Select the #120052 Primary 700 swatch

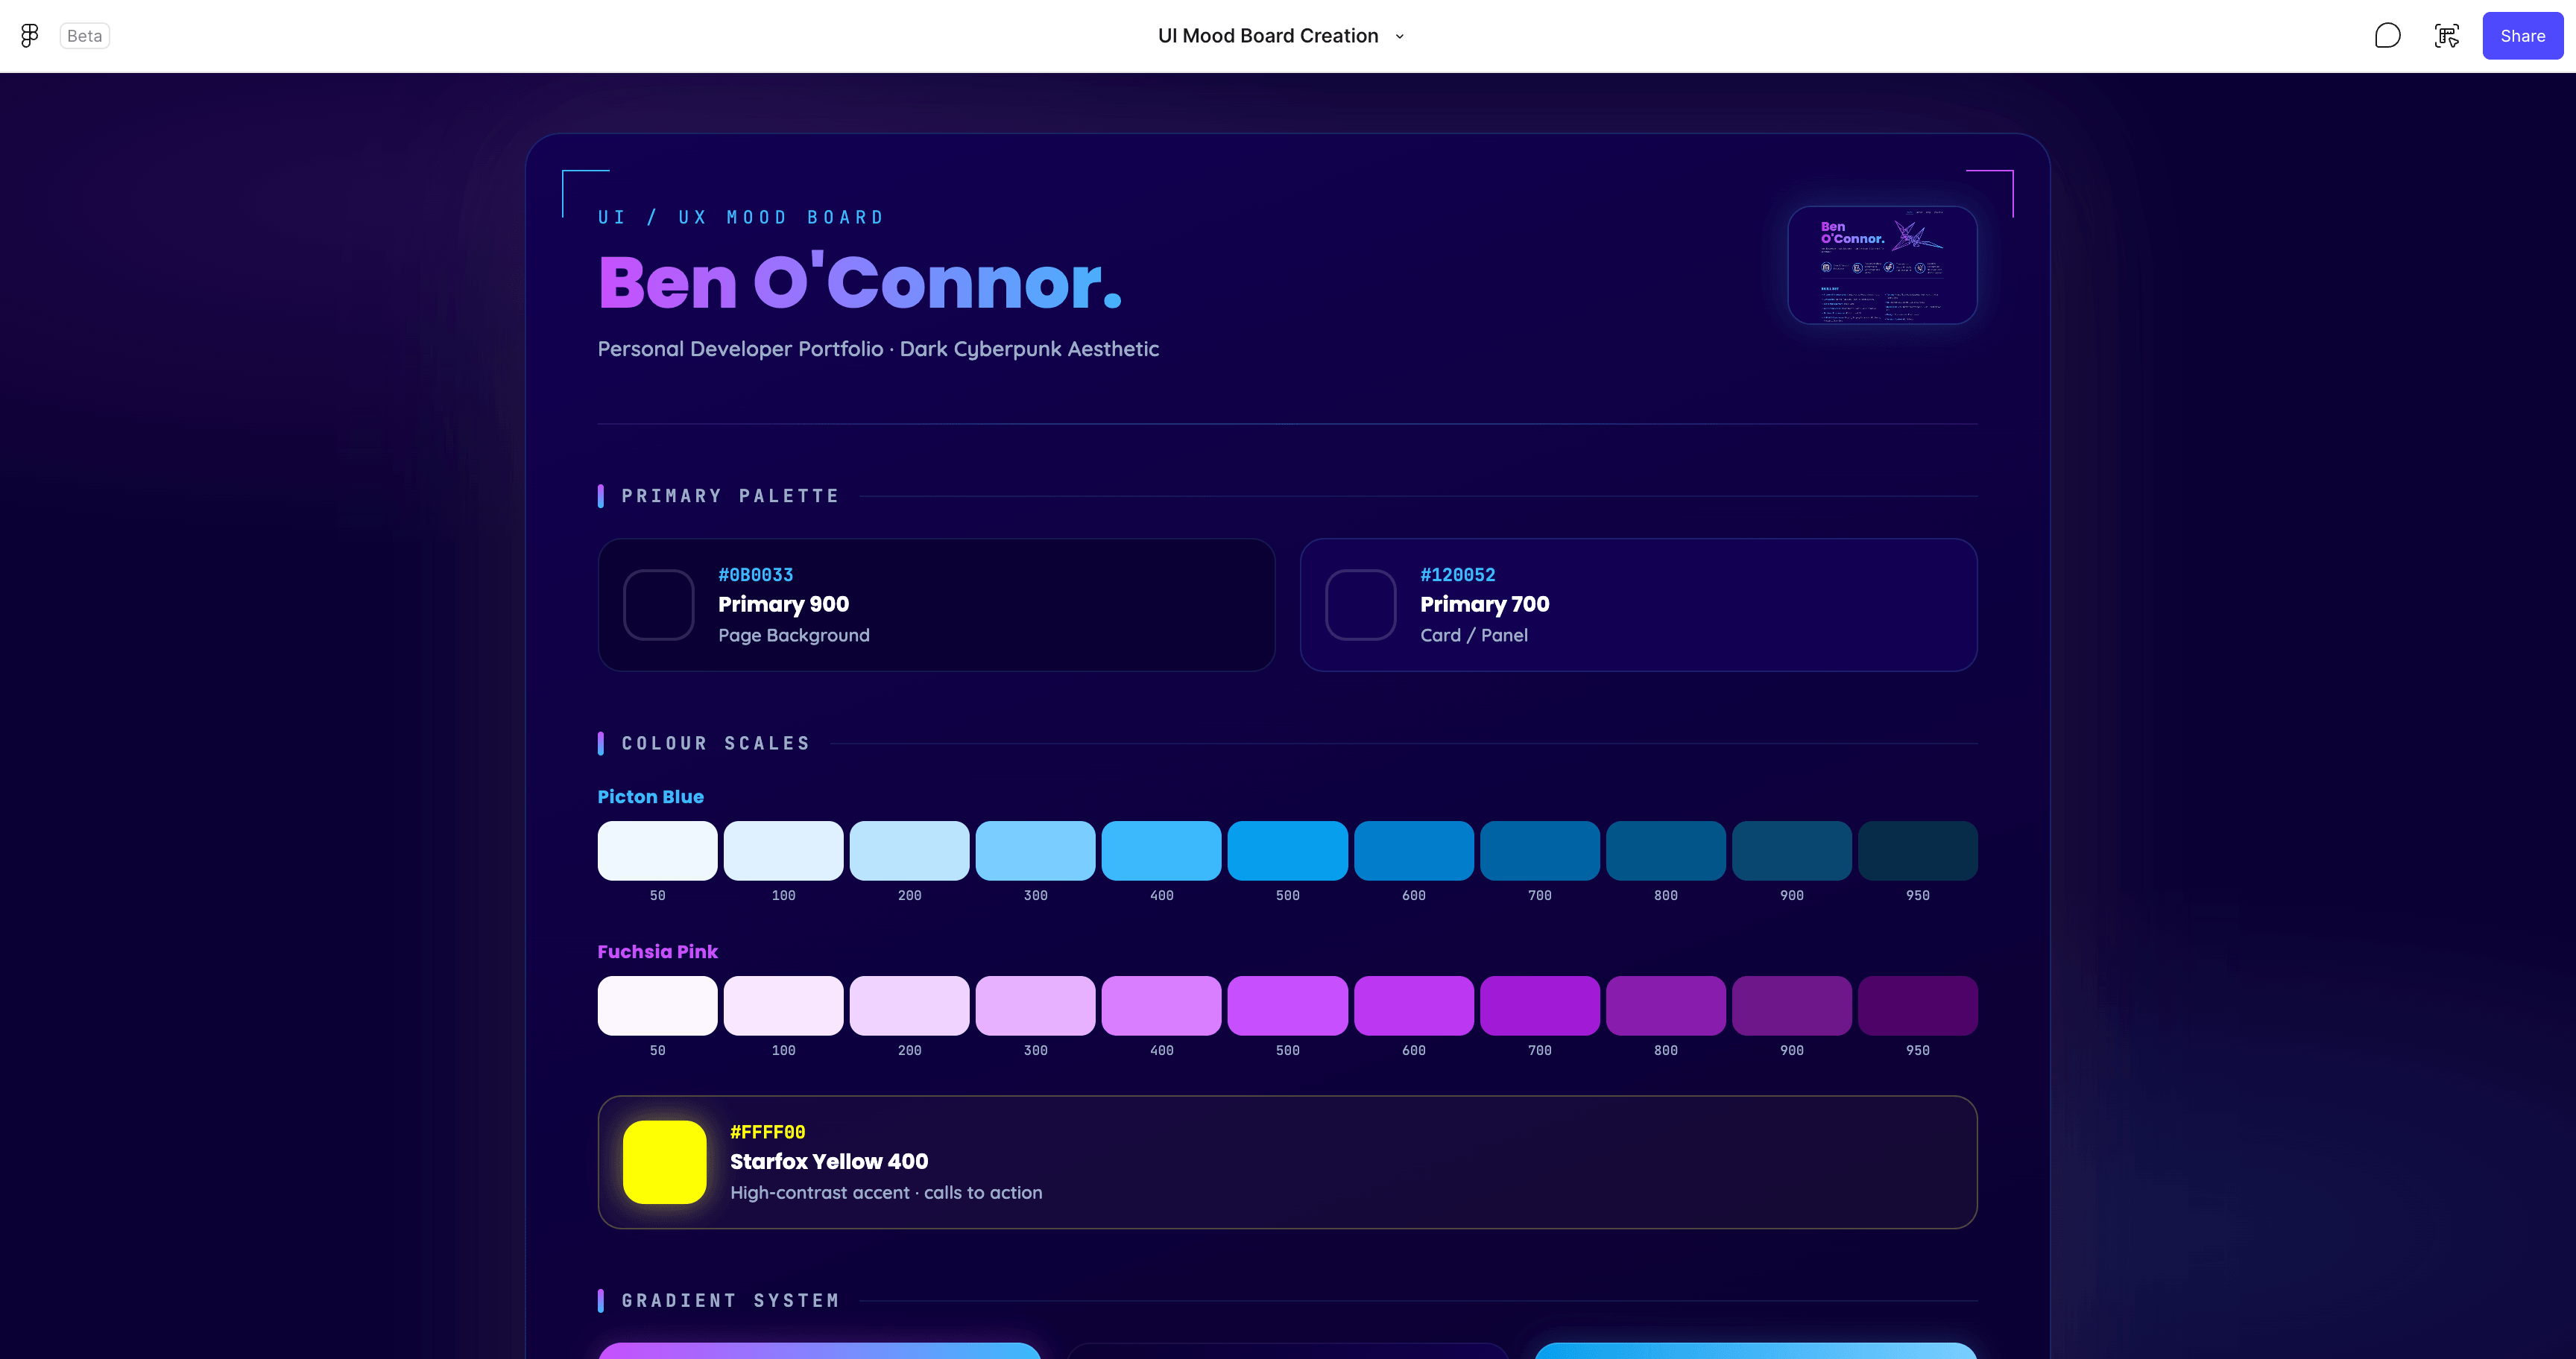point(1360,604)
